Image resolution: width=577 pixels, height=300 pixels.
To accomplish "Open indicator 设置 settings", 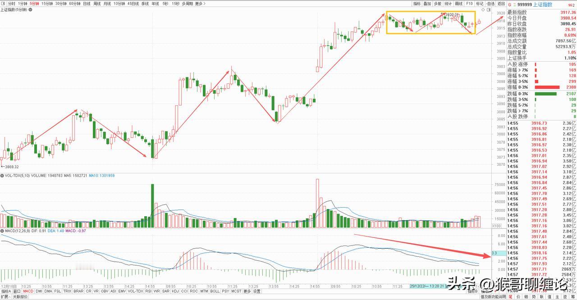I will pyautogui.click(x=256, y=291).
